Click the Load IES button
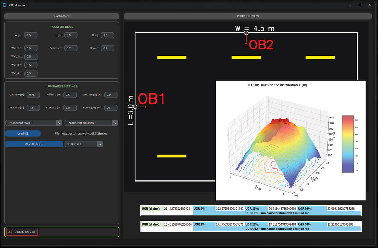Viewport: 378px width, 248px height. (x=23, y=134)
